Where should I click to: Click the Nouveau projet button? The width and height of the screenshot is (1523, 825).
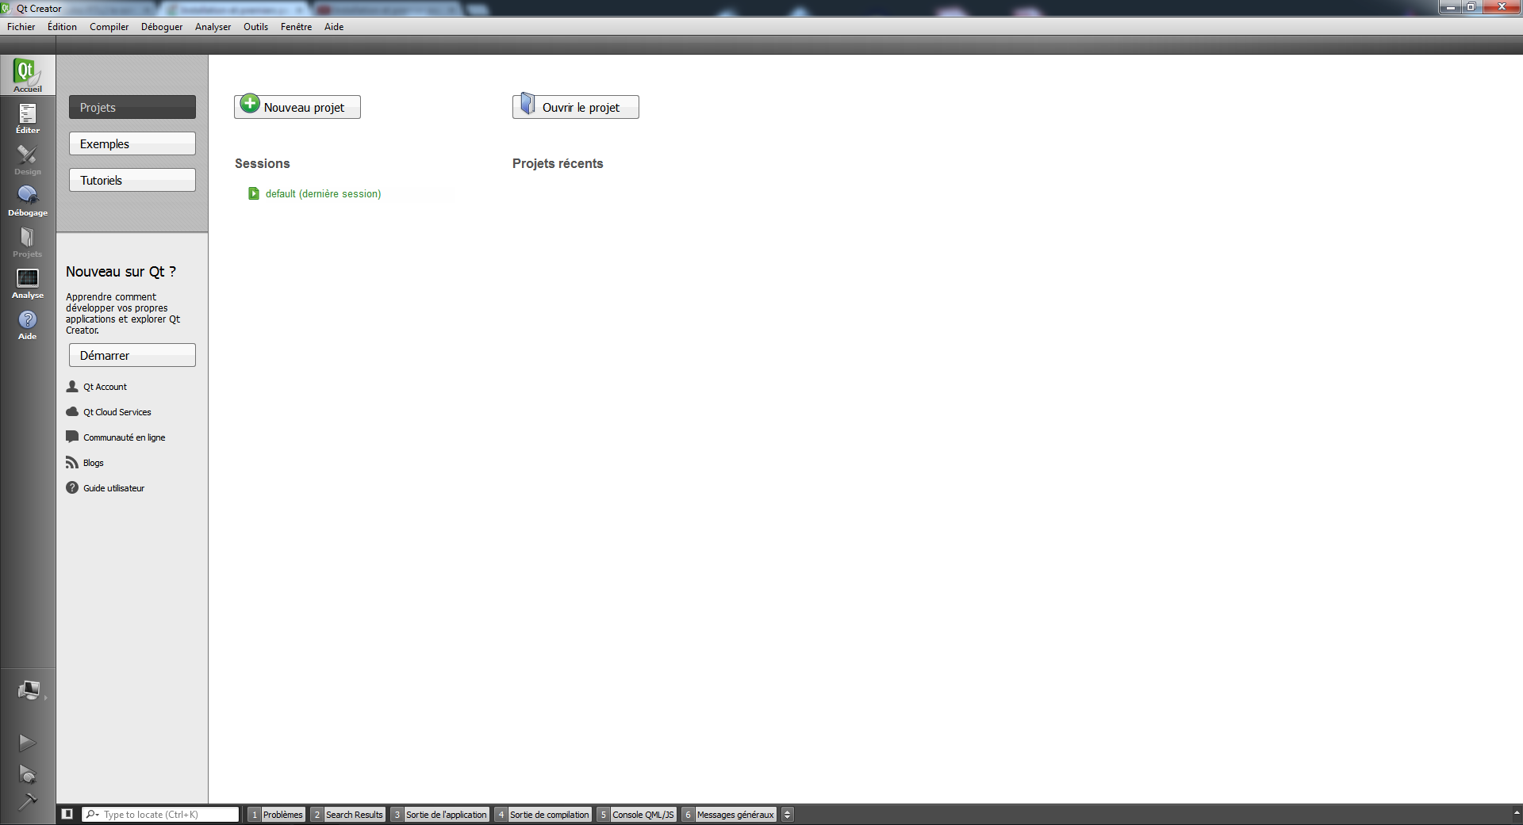[297, 107]
